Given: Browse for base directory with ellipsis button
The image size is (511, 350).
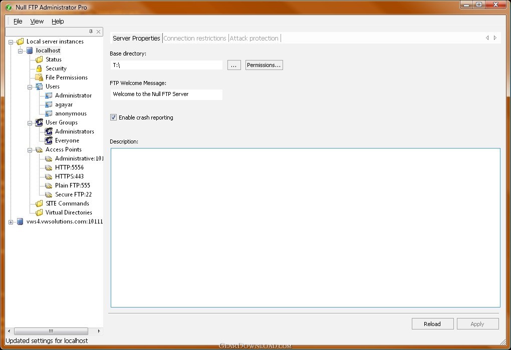Looking at the screenshot, I should coord(234,65).
